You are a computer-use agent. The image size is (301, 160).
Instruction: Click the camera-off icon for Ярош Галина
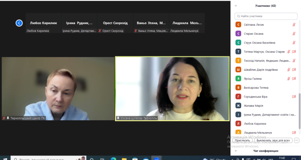pyautogui.click(x=294, y=79)
